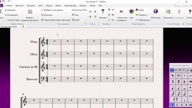The height and width of the screenshot is (108, 192).
Task: Add ossia staff Над (above)
Action: [75, 15]
